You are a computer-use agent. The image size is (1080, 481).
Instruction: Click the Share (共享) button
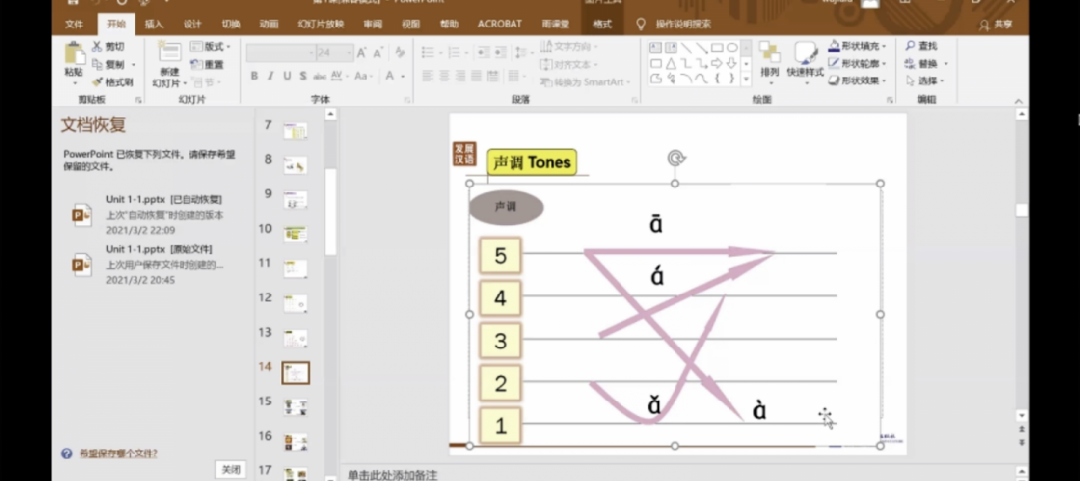[997, 25]
